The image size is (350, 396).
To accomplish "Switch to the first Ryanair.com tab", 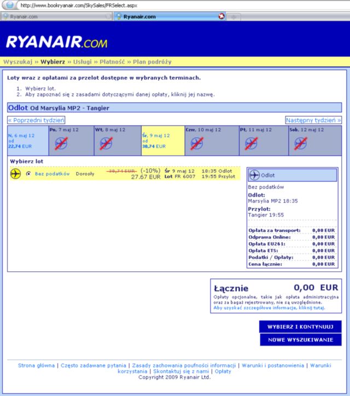I will [56, 16].
